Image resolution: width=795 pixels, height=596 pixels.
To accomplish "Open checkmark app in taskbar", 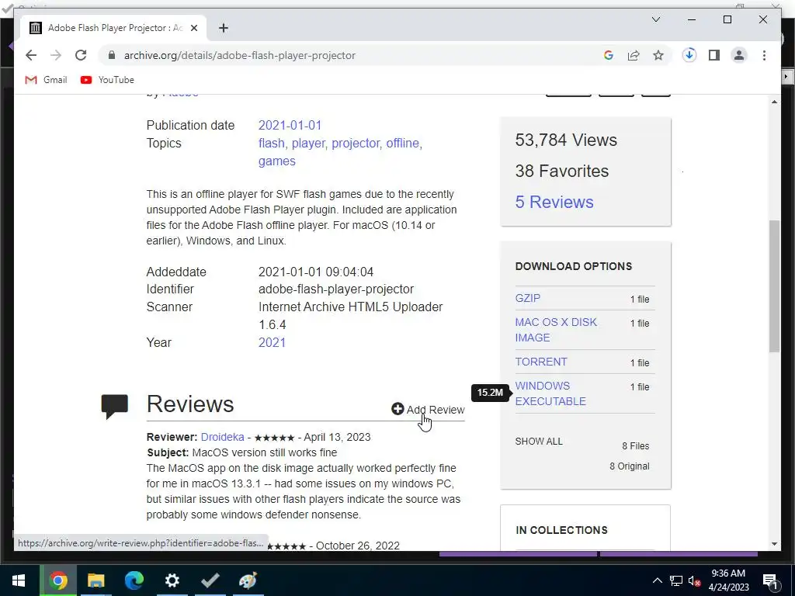I will pyautogui.click(x=210, y=580).
